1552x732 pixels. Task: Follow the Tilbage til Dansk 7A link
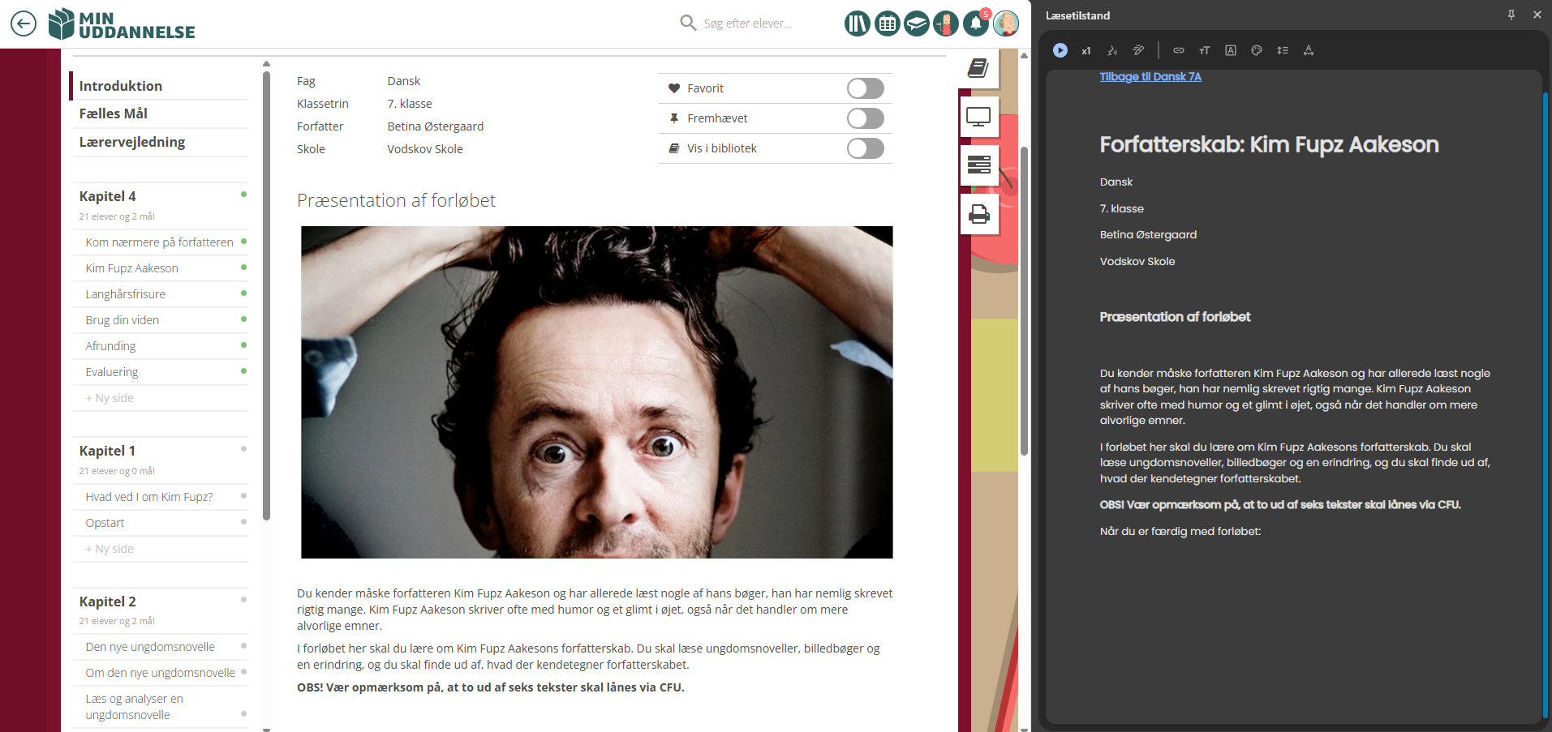click(x=1150, y=77)
